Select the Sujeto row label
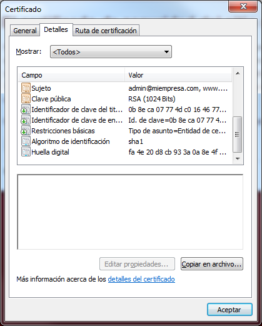 click(x=41, y=88)
